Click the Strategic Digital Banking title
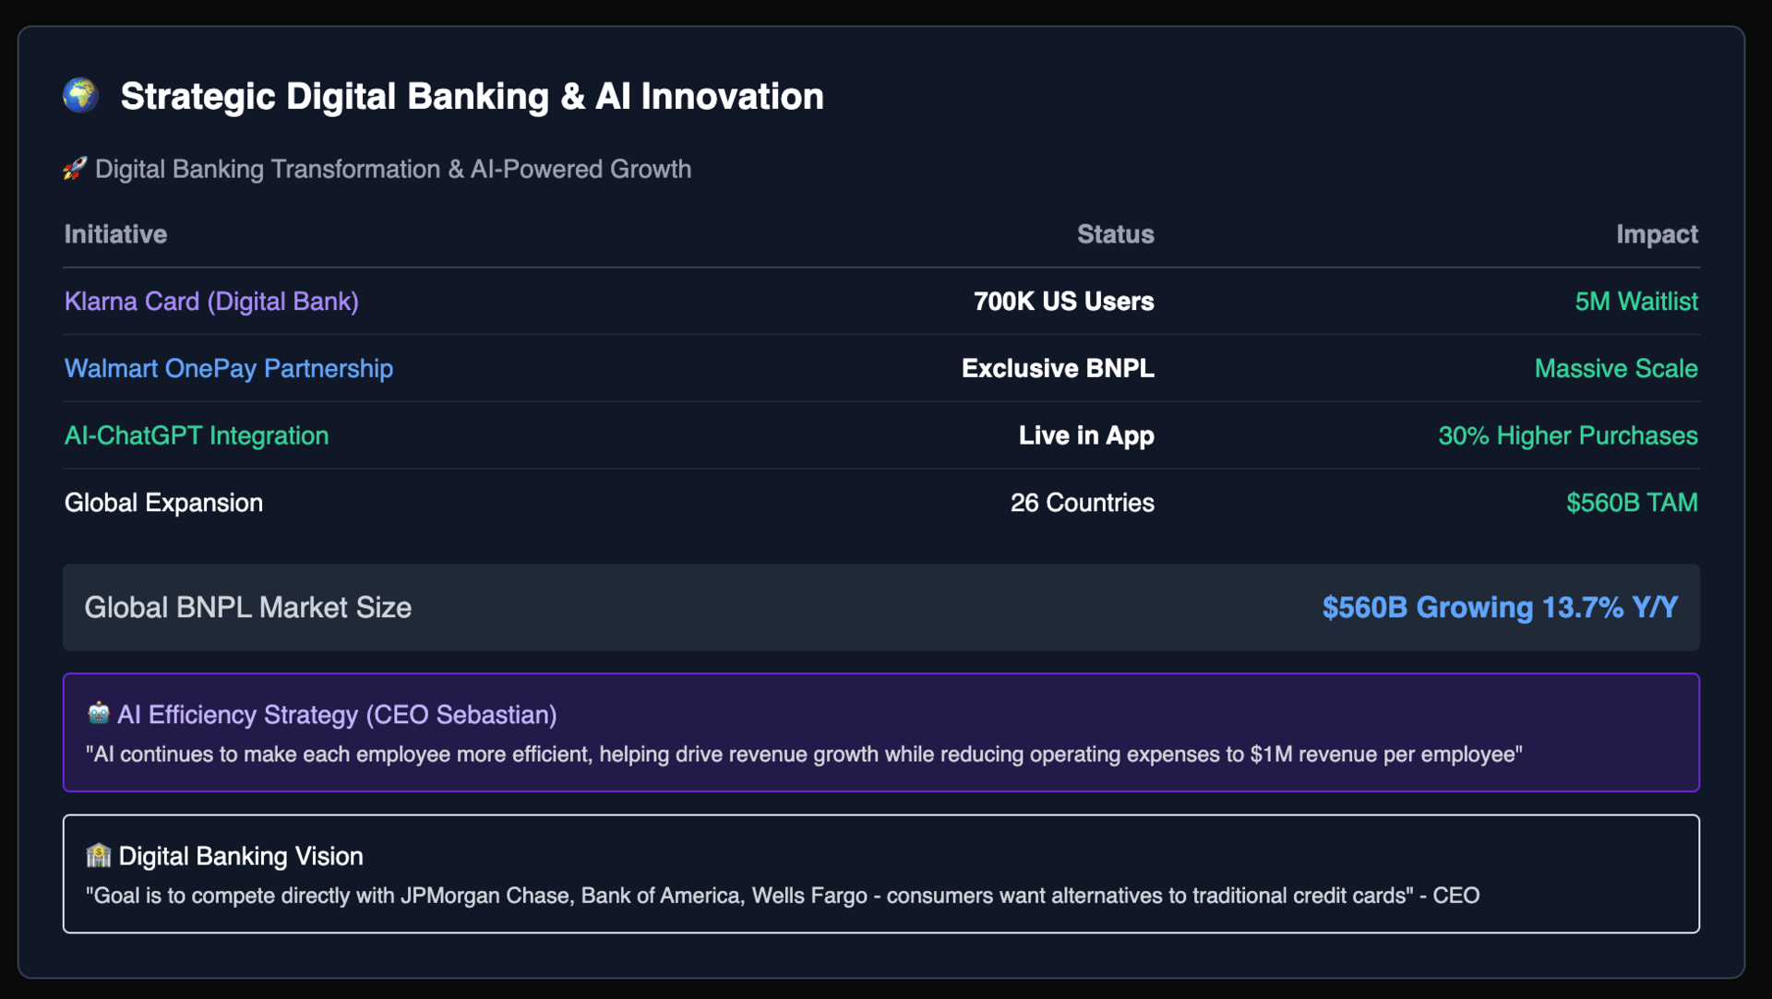The height and width of the screenshot is (999, 1772). 472,96
